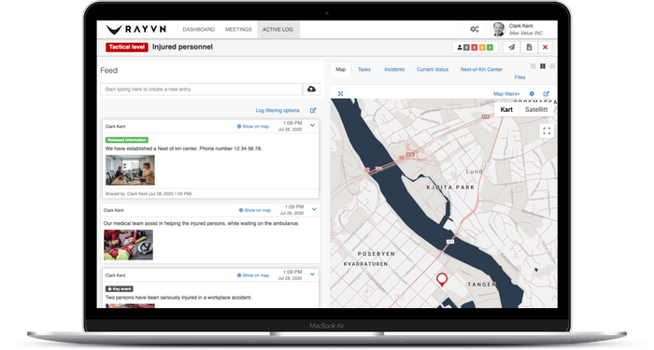Show workplace accident entry on map

[x=253, y=275]
